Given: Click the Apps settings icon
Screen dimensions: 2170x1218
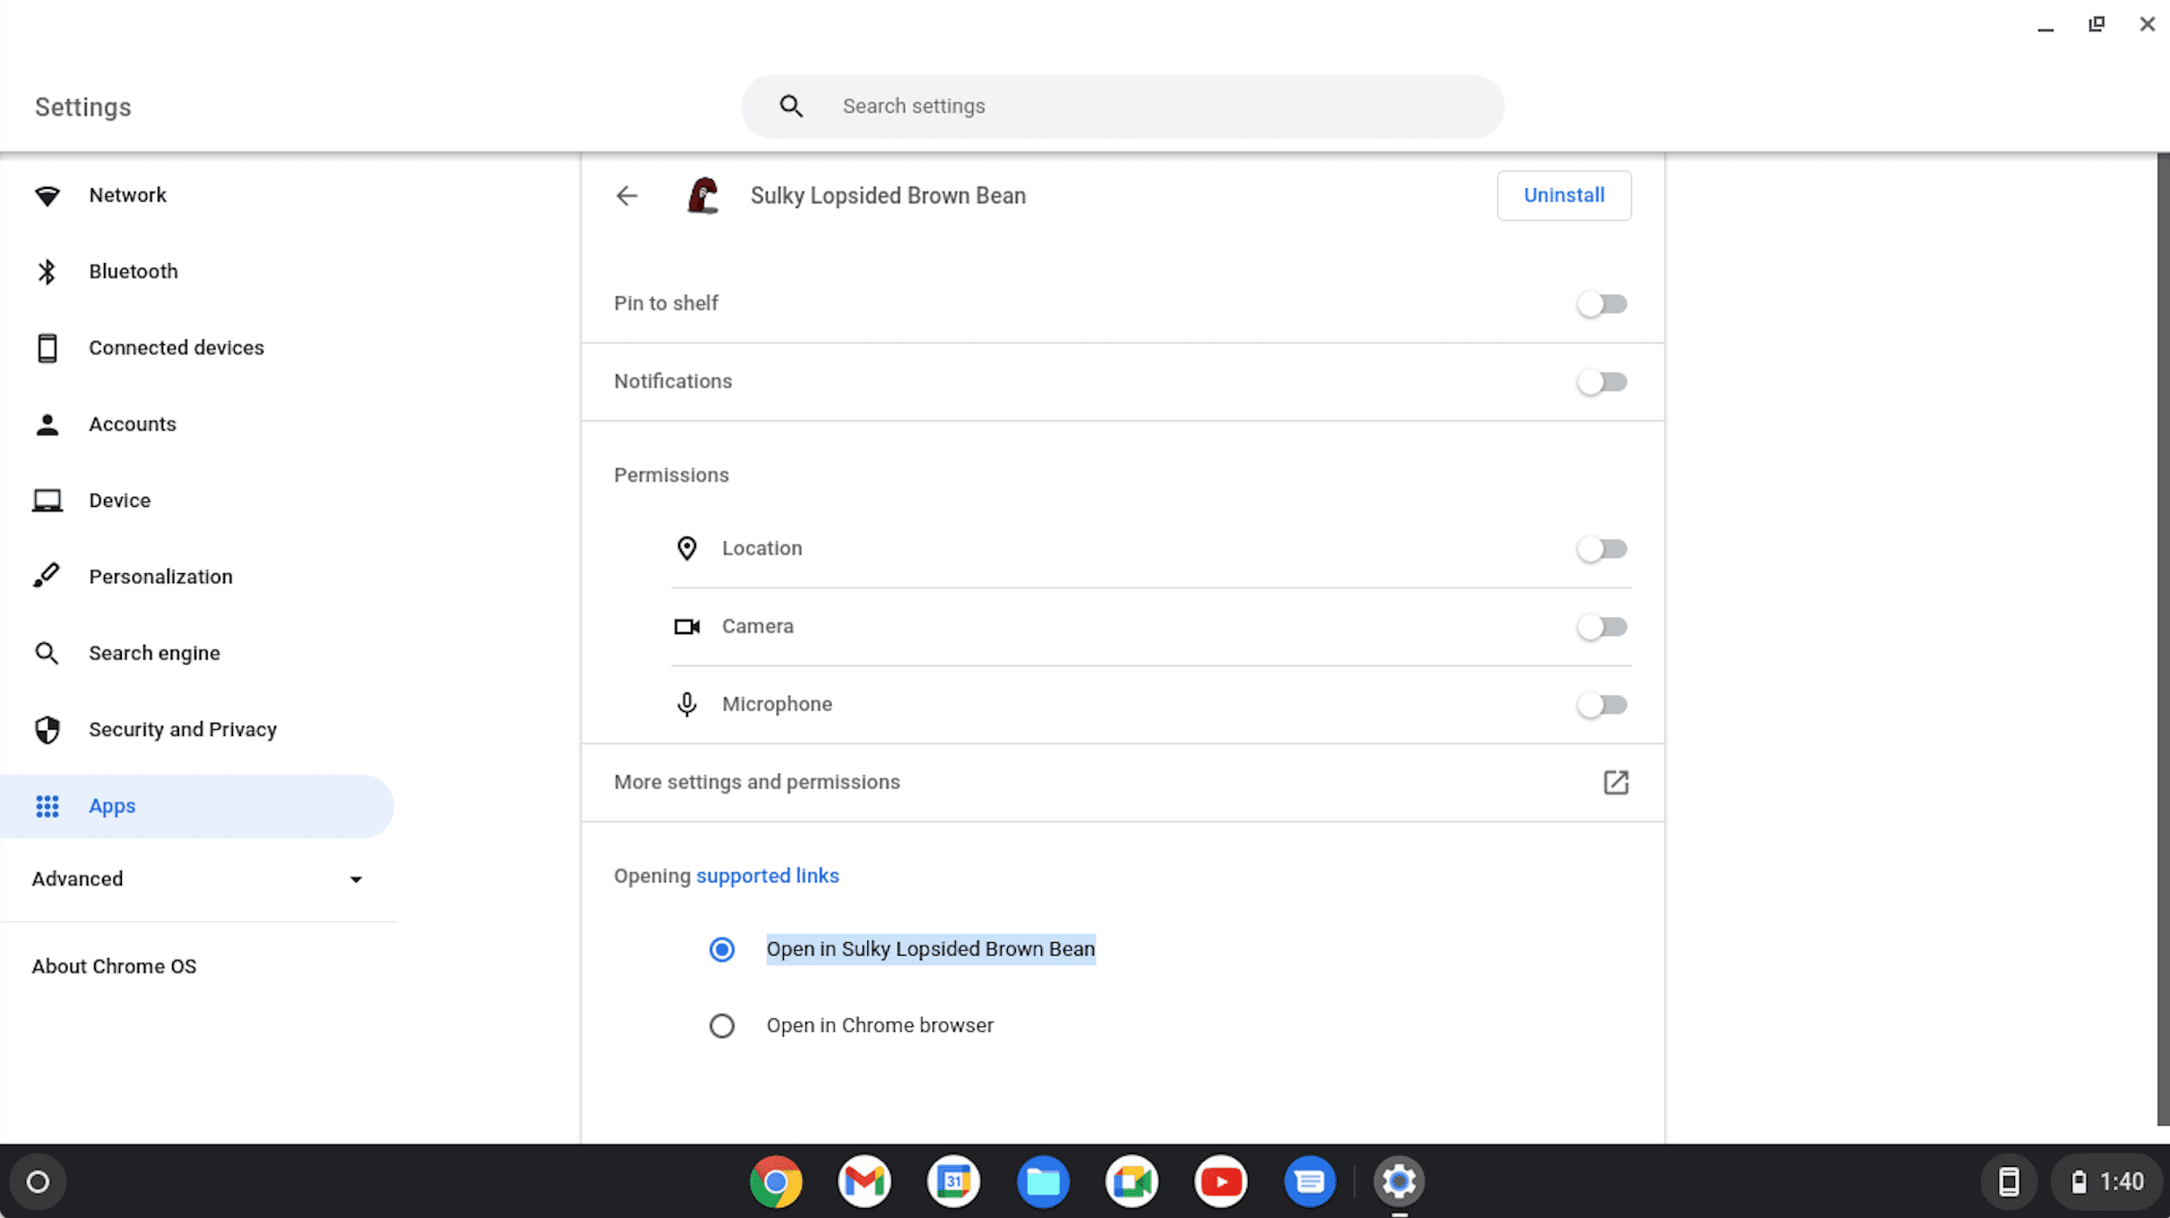Looking at the screenshot, I should (47, 805).
